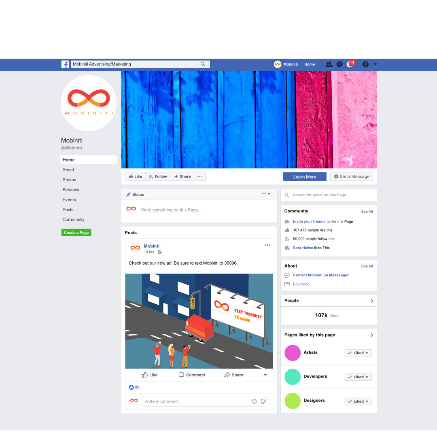This screenshot has width=437, height=437.
Task: View the 82 post reactions
Action: (134, 387)
